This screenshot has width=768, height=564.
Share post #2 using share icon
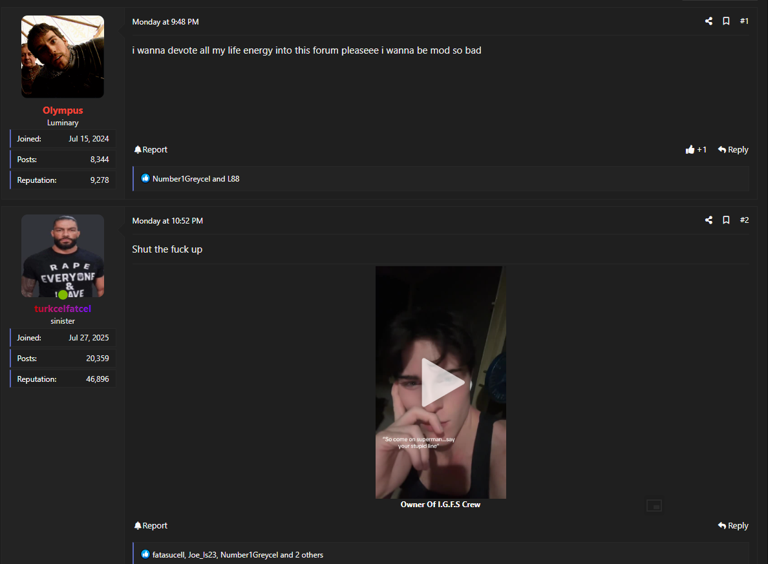(709, 220)
